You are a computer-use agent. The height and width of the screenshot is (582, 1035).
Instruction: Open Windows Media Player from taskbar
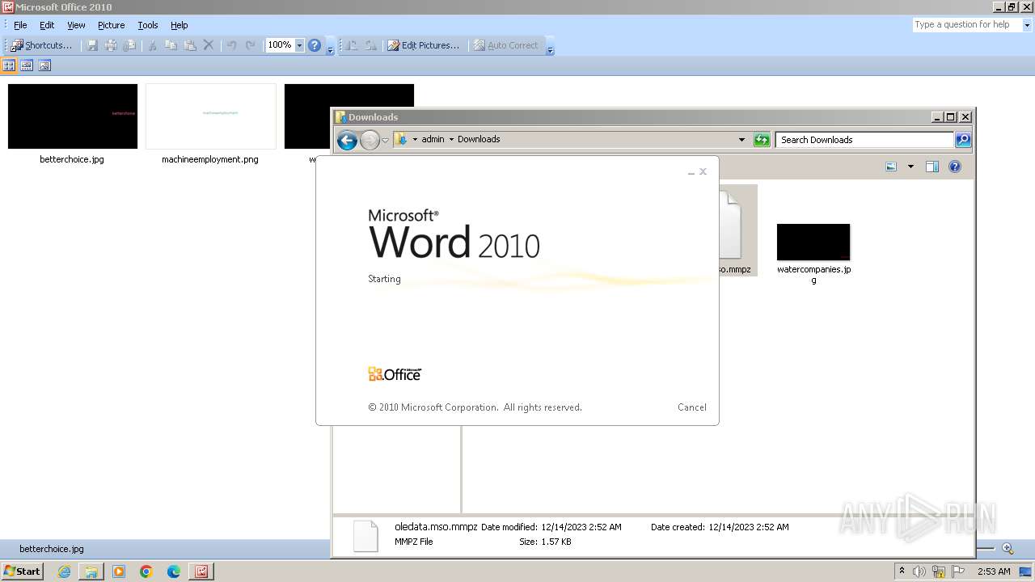point(119,571)
